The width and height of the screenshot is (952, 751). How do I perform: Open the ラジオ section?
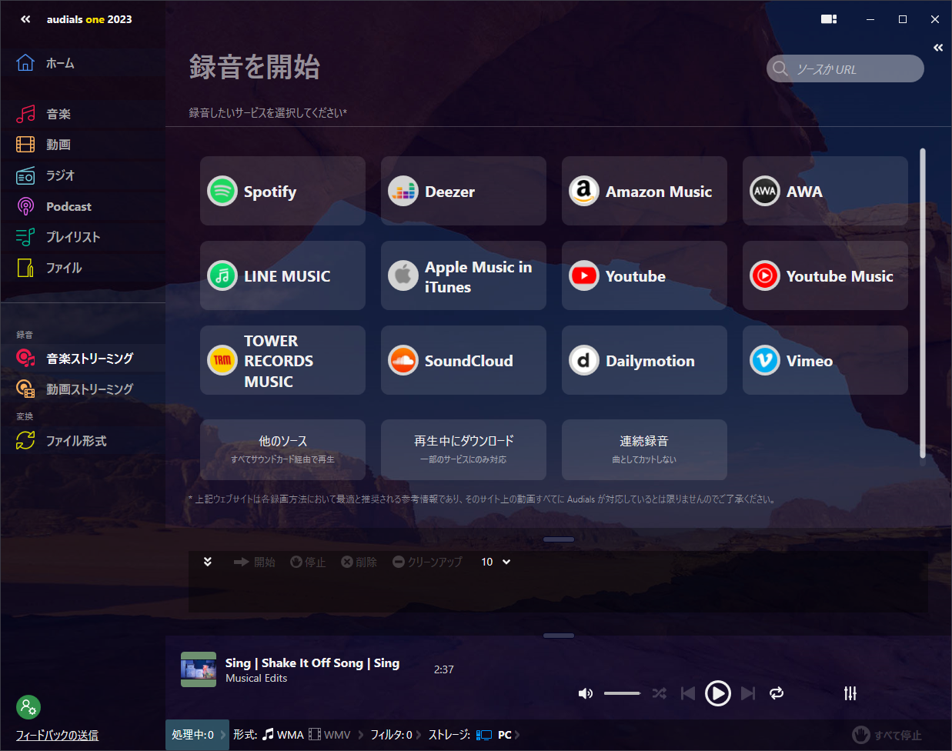coord(82,175)
